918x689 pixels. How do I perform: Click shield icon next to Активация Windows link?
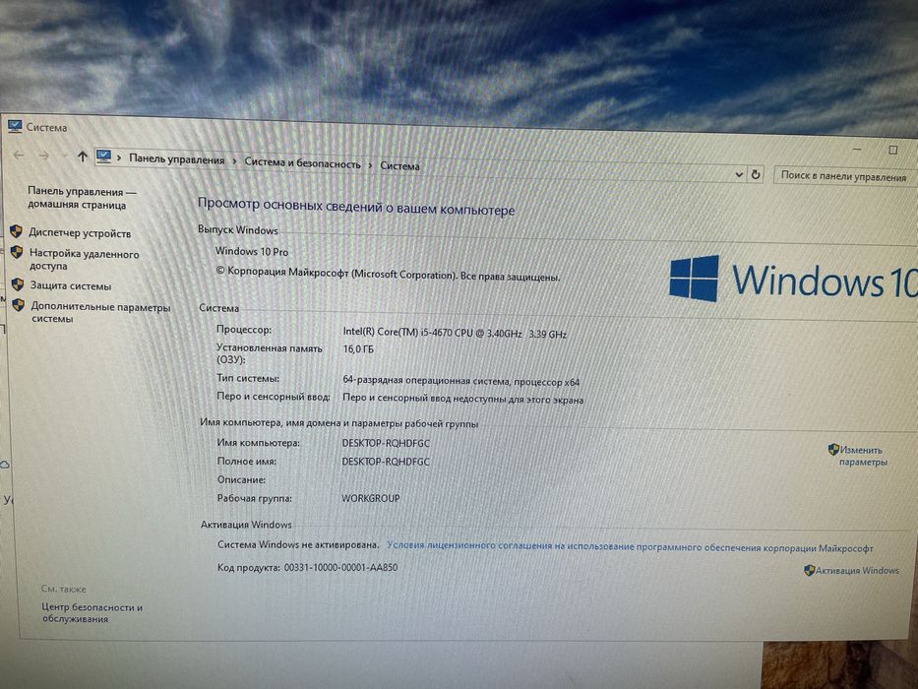[809, 570]
